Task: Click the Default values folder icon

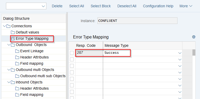Action: click(x=13, y=32)
